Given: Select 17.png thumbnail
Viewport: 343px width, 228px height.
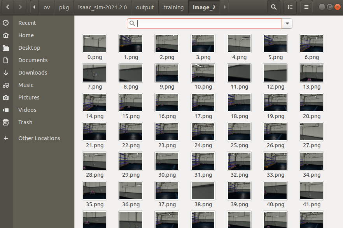Looking at the screenshot, I should [x=203, y=103].
